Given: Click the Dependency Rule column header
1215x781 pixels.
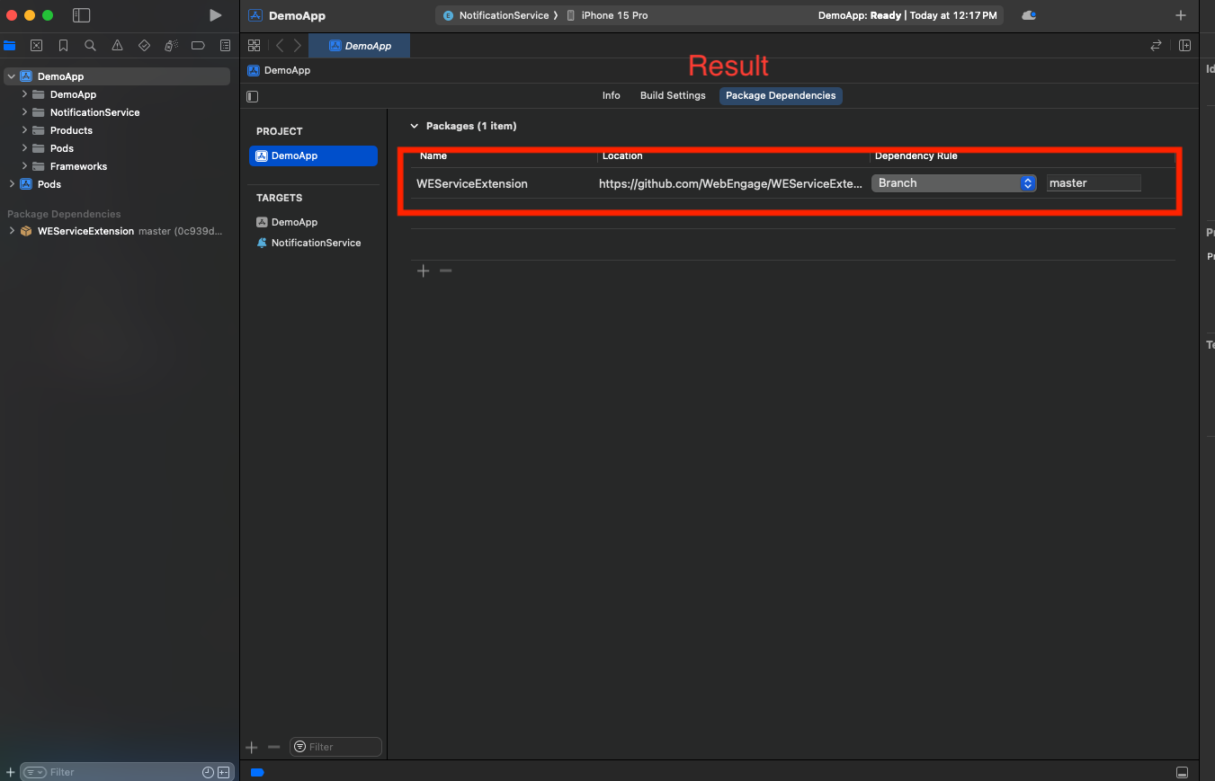Looking at the screenshot, I should pyautogui.click(x=916, y=156).
